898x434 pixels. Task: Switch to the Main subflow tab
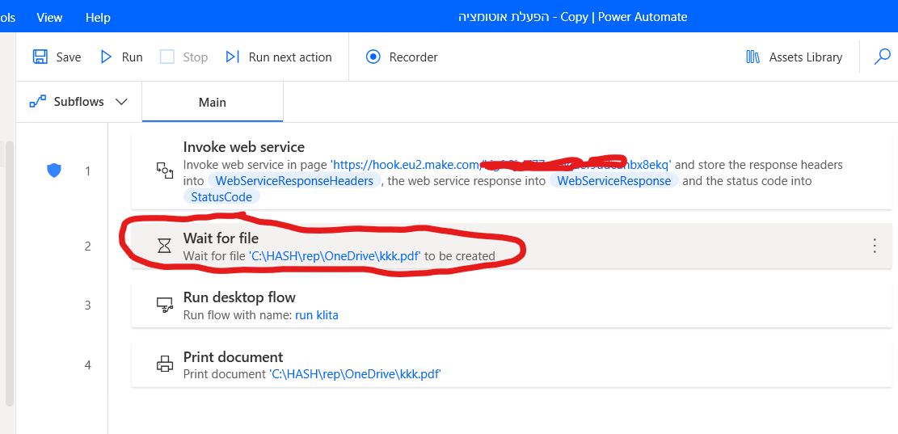click(x=213, y=102)
